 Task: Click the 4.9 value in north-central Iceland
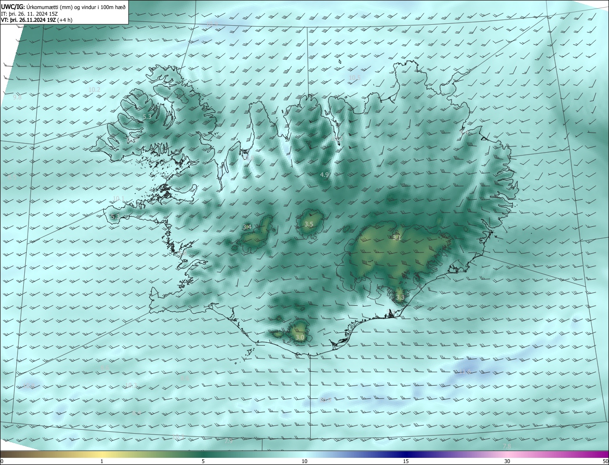[324, 175]
